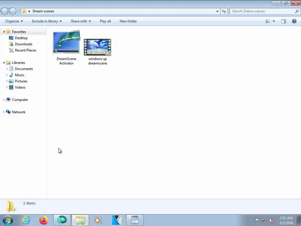This screenshot has width=301, height=226.
Task: Collapse the Libraries tree section
Action: click(4, 62)
